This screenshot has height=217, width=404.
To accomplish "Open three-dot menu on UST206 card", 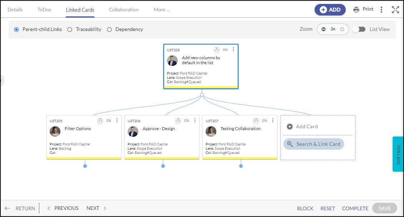I will tap(195, 121).
